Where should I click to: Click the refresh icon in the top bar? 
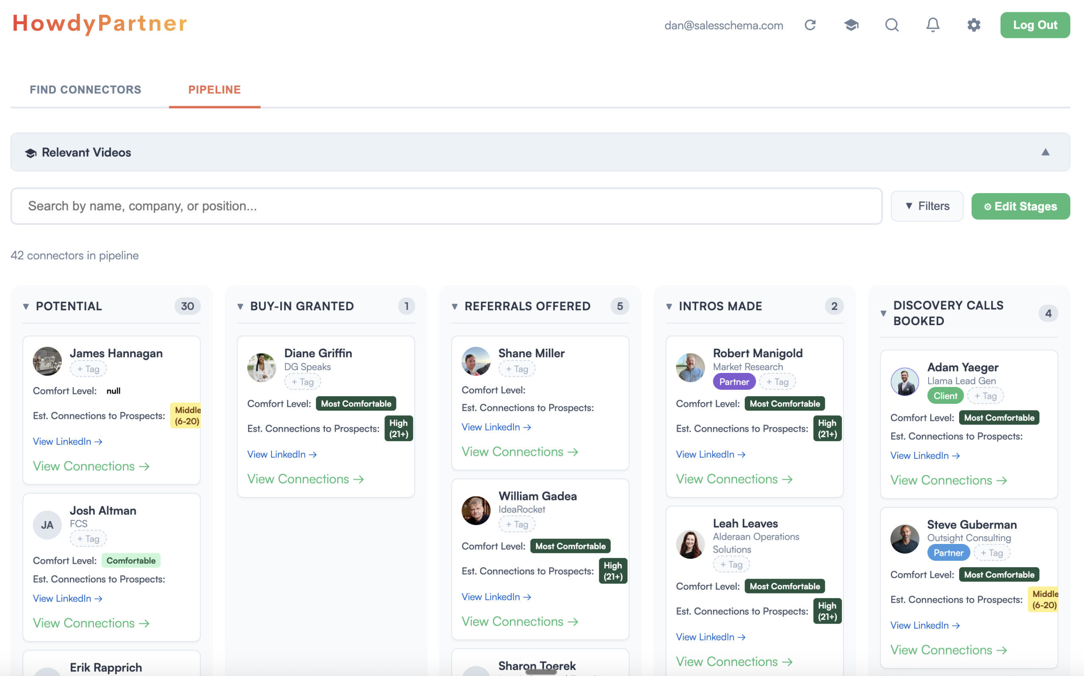click(x=810, y=25)
